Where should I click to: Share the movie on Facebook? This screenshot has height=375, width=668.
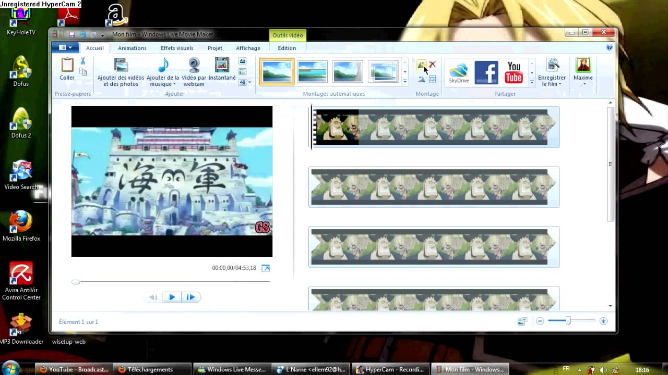tap(486, 72)
